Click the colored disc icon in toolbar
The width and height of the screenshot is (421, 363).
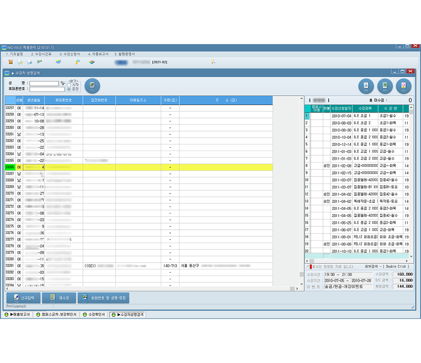point(58,62)
